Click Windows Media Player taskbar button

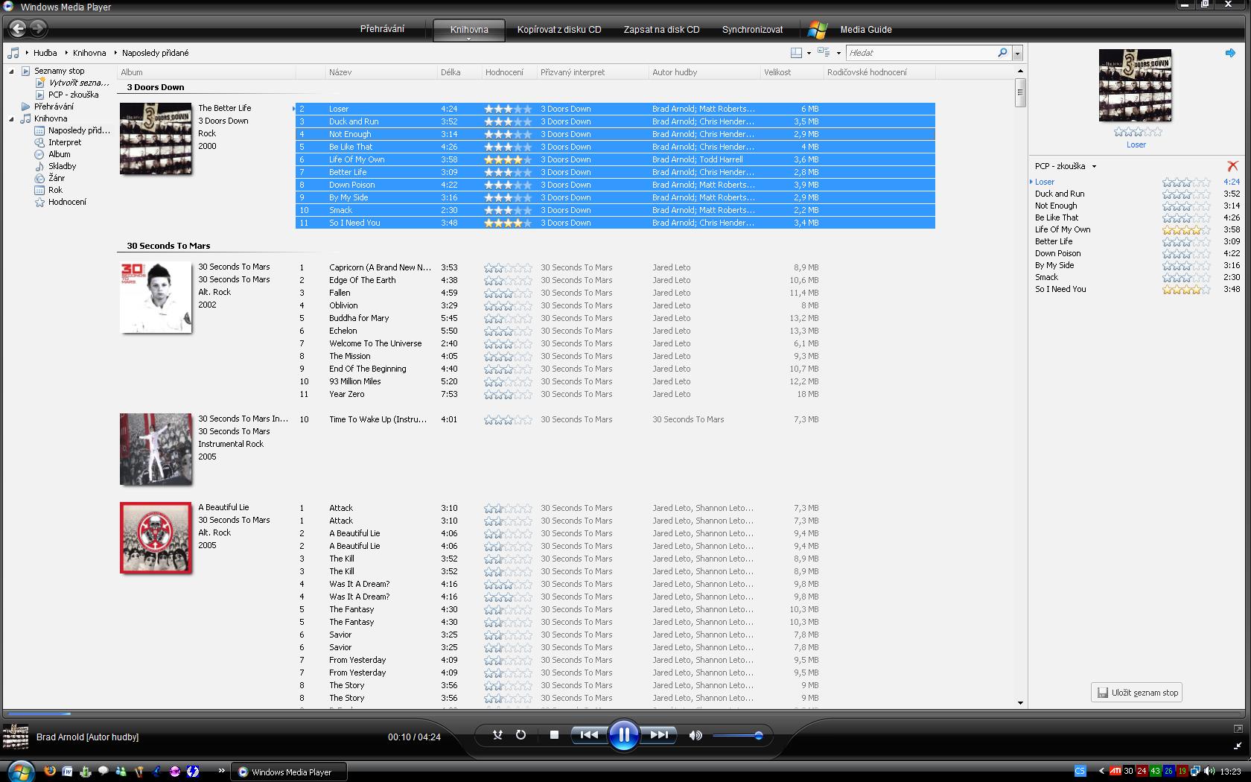[290, 772]
